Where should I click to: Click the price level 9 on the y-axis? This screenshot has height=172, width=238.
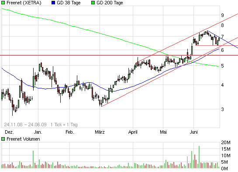coord(222,15)
